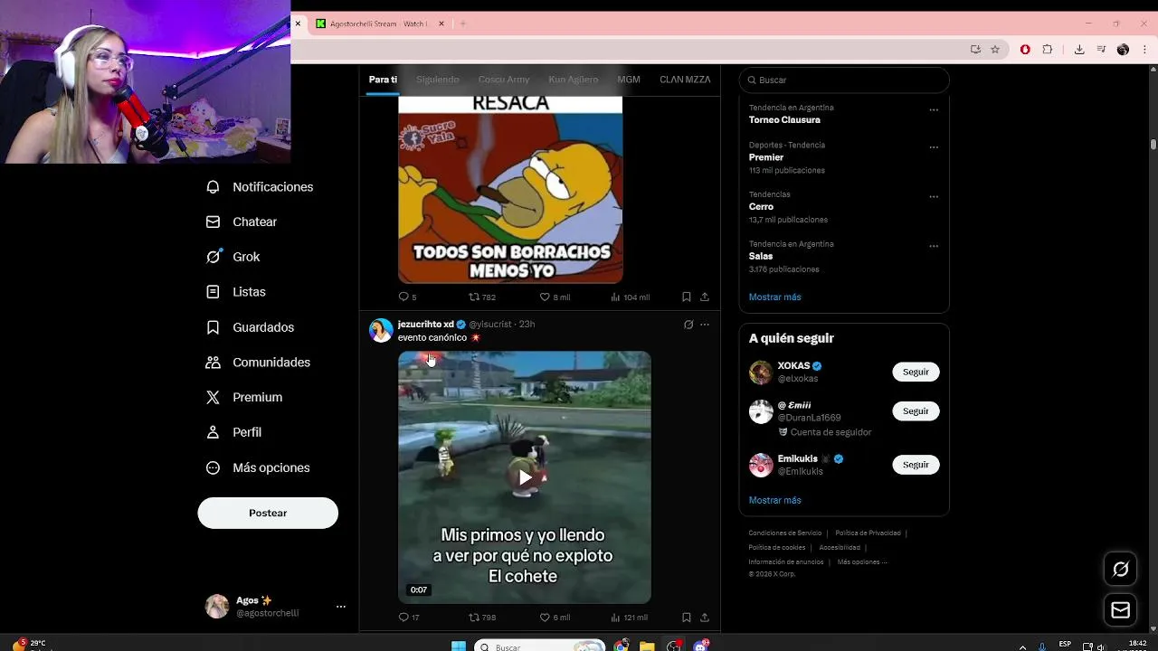
Task: Expand Más opciones in left sidebar
Action: (x=258, y=467)
